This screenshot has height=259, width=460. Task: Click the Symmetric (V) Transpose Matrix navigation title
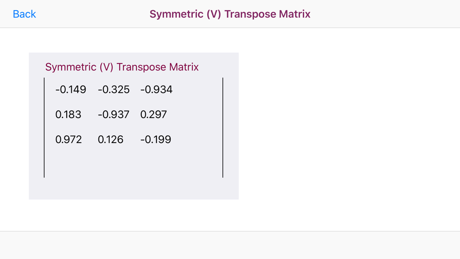point(230,14)
